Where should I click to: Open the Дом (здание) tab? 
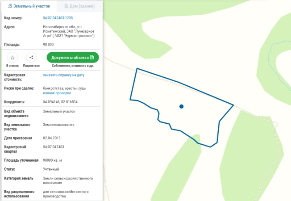coord(80,6)
